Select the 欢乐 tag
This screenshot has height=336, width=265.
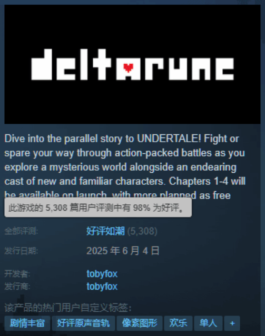178,323
